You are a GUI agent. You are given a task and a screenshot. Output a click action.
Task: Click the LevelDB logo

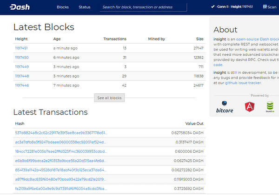(x=271, y=107)
